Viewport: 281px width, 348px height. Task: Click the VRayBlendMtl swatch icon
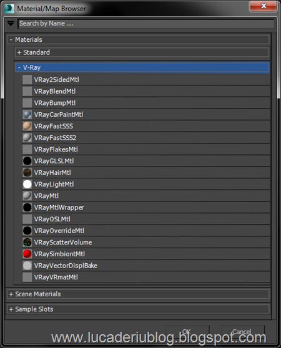tap(27, 91)
